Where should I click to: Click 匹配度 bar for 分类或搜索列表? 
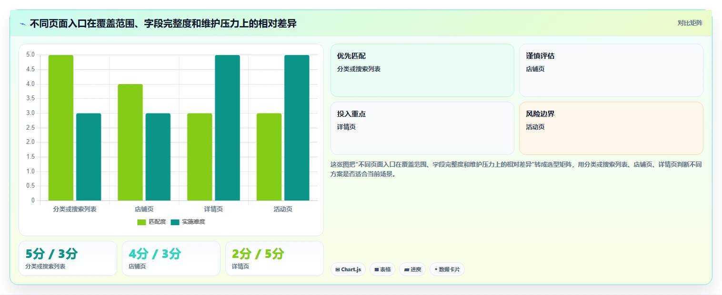(61, 128)
